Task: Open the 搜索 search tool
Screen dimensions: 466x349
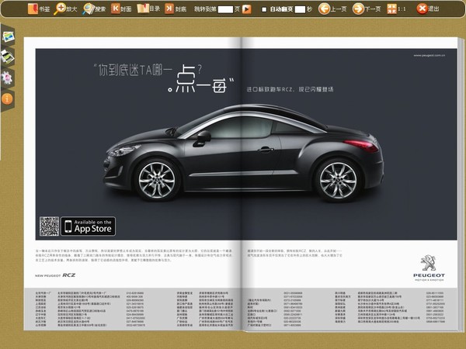Action: click(94, 9)
